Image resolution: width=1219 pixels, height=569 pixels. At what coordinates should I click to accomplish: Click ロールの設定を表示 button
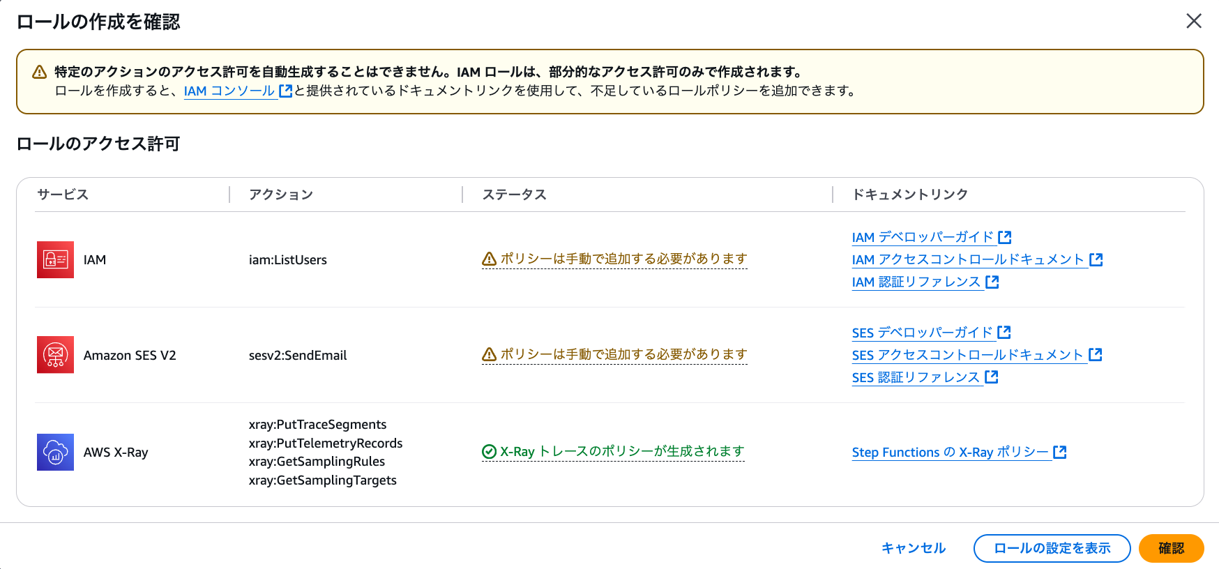click(x=1052, y=548)
